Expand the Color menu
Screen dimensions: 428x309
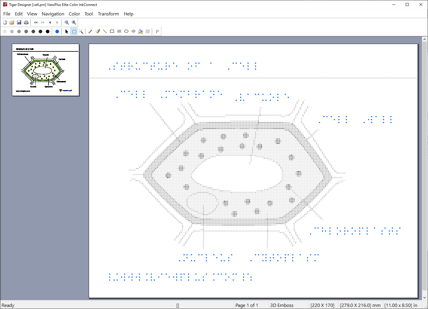(x=74, y=14)
